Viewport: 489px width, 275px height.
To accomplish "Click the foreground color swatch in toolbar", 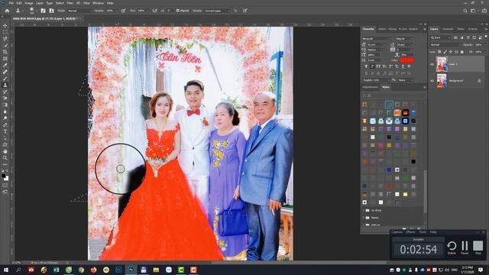I will click(x=4, y=176).
